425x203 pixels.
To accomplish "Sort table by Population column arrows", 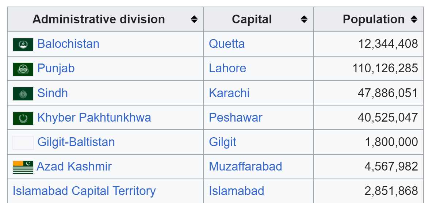I will click(414, 19).
